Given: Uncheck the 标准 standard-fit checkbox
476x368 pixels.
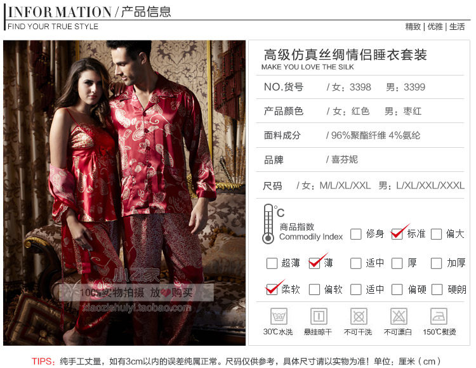Looking at the screenshot, I should pyautogui.click(x=397, y=234).
